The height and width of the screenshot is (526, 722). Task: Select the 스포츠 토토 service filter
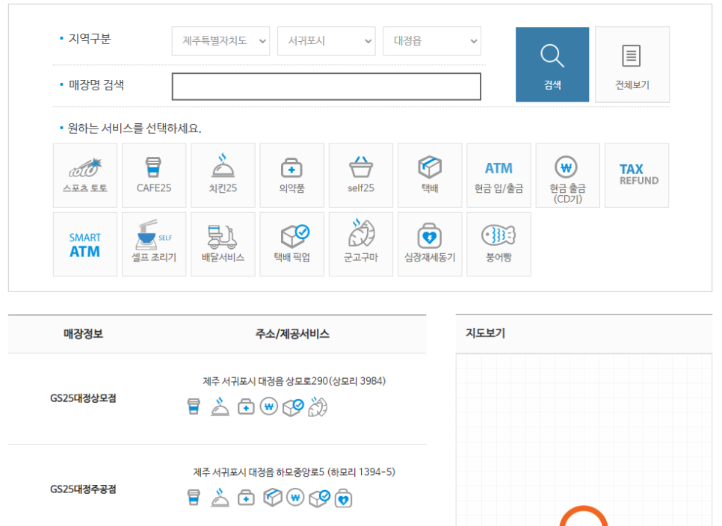pyautogui.click(x=85, y=176)
